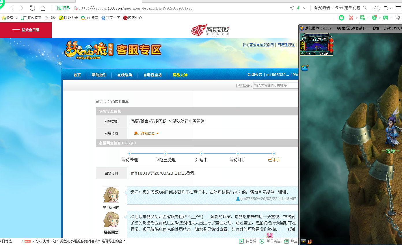The width and height of the screenshot is (402, 245).
Task: Open the dropdown next to scissors icon
Action: pyautogui.click(x=356, y=18)
